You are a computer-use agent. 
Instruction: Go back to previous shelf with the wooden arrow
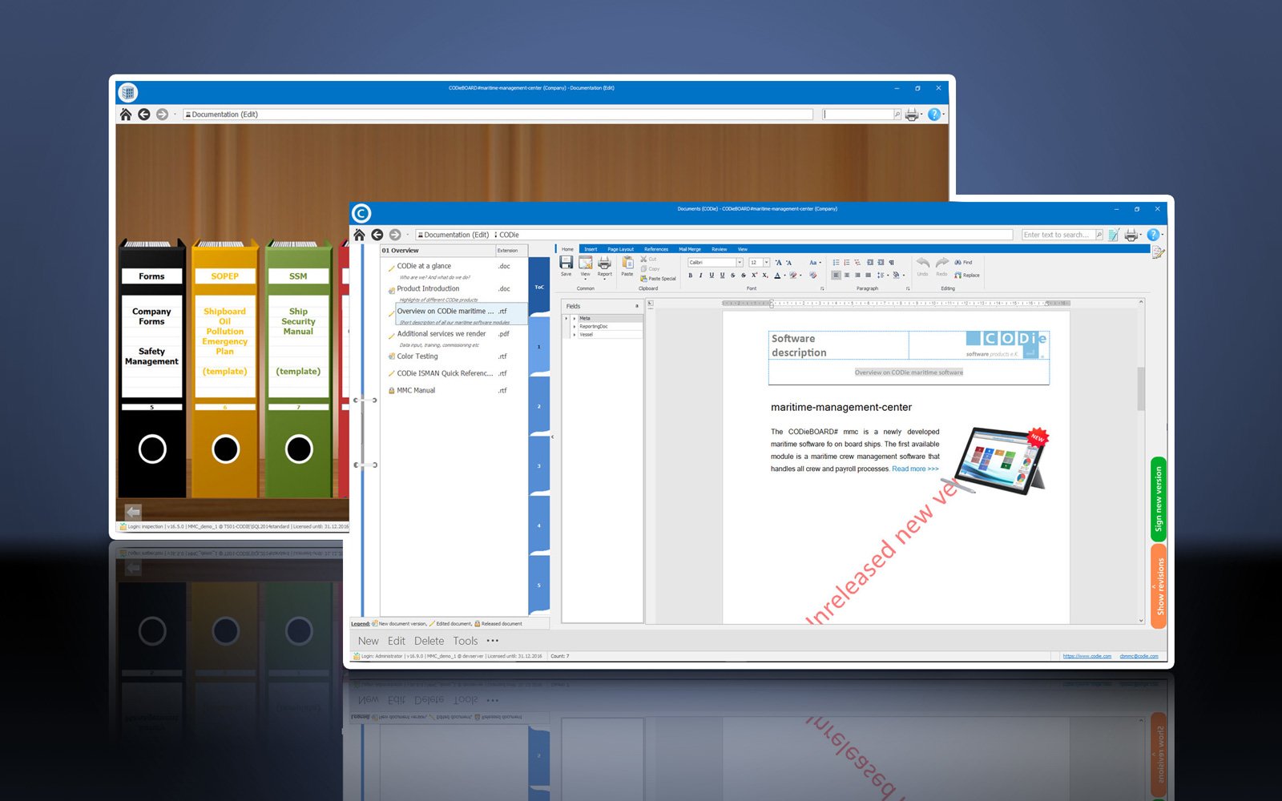(x=133, y=511)
